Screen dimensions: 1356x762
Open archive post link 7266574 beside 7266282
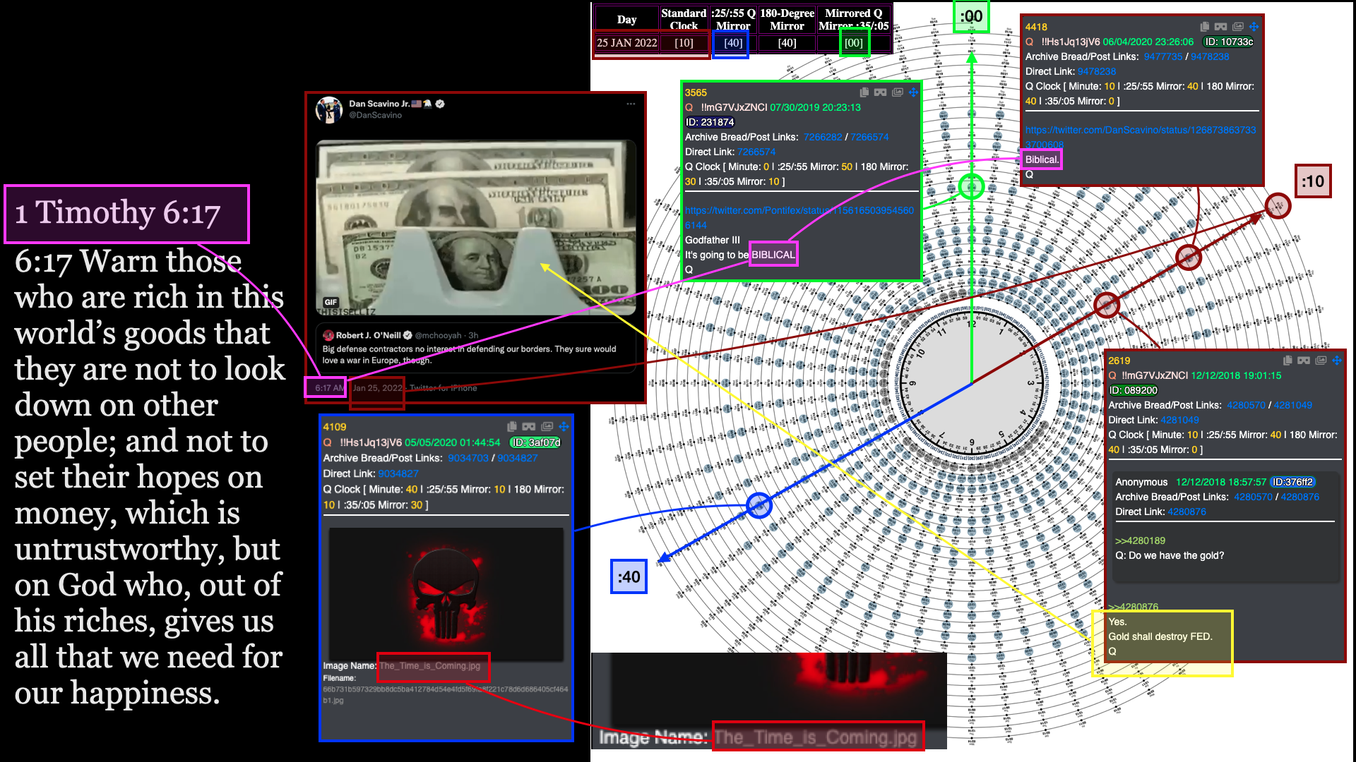(x=869, y=137)
